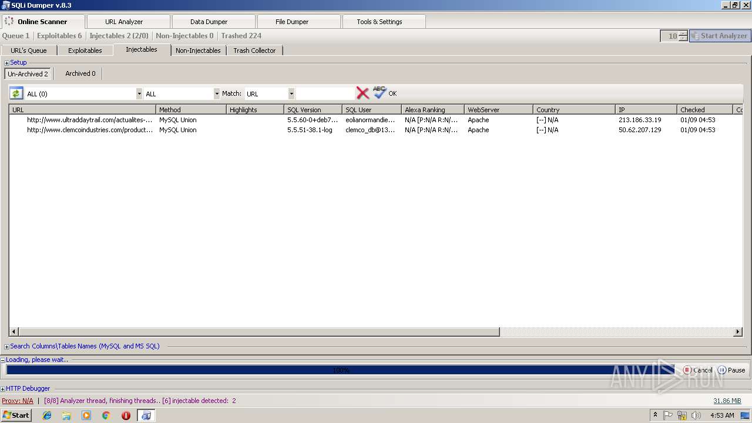Open Internet Explorer from taskbar
This screenshot has height=423, width=752.
47,415
